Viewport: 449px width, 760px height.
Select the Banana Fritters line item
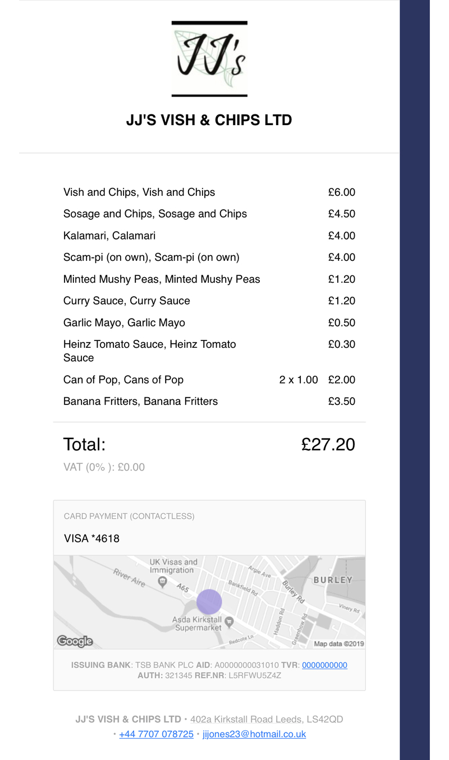coord(140,402)
